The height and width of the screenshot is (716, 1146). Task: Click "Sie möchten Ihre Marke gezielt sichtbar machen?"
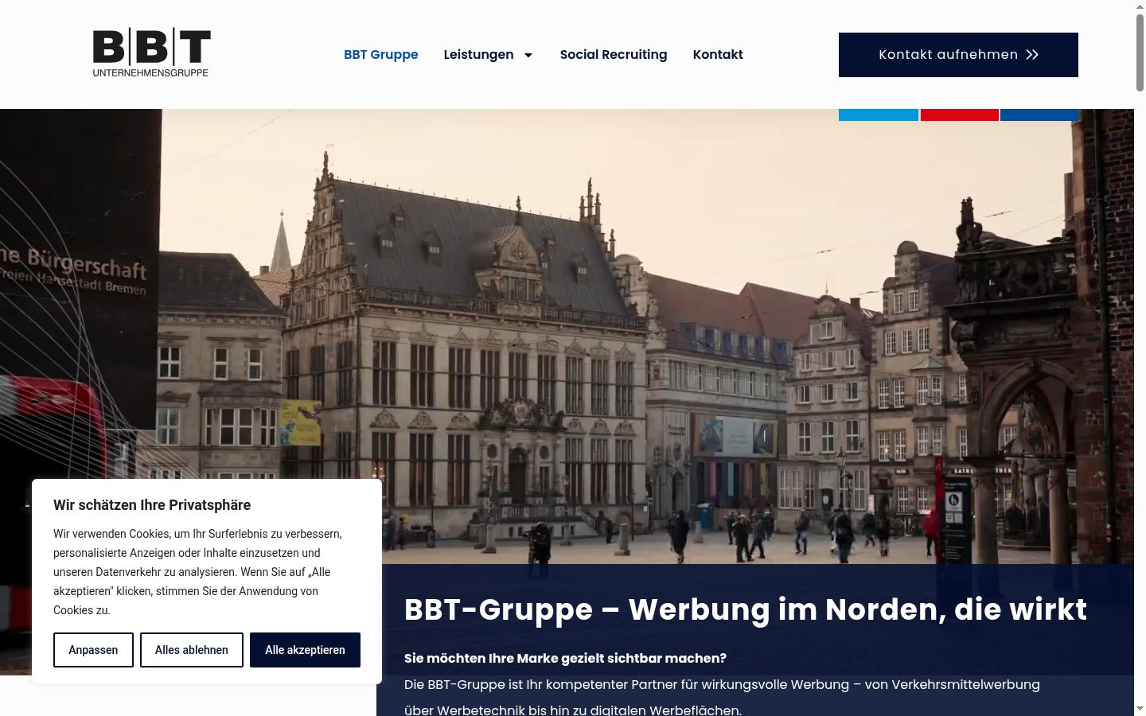pyautogui.click(x=565, y=658)
